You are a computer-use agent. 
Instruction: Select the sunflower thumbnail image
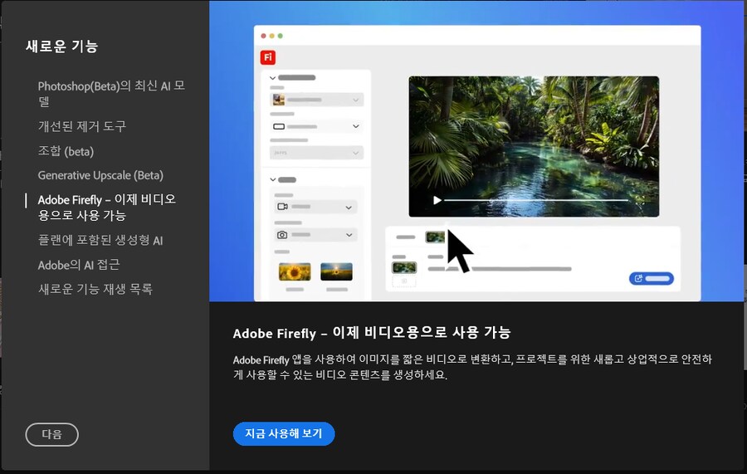pos(294,271)
